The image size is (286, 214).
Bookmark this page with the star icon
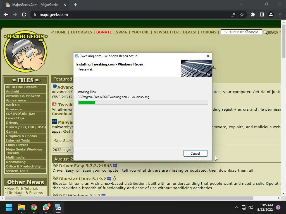(242, 14)
